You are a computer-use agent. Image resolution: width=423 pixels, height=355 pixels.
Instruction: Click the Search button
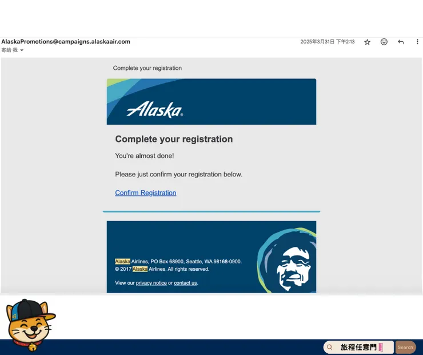click(x=405, y=347)
